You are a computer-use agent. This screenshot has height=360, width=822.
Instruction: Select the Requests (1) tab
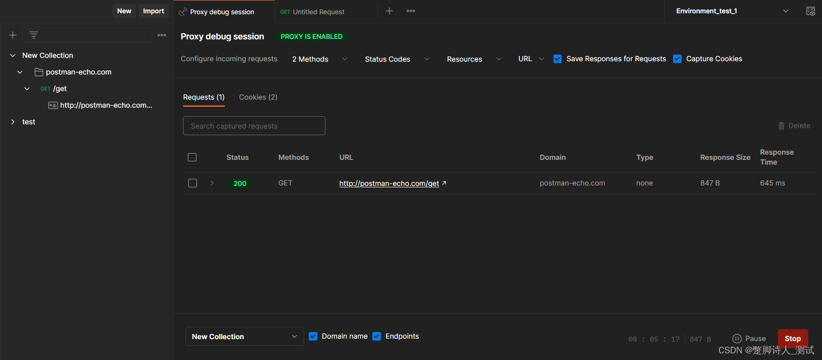point(204,97)
